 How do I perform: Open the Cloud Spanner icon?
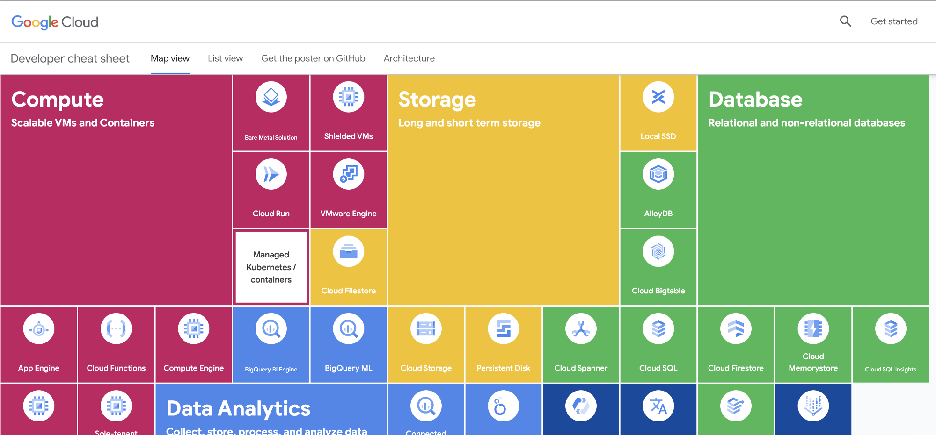pos(581,329)
